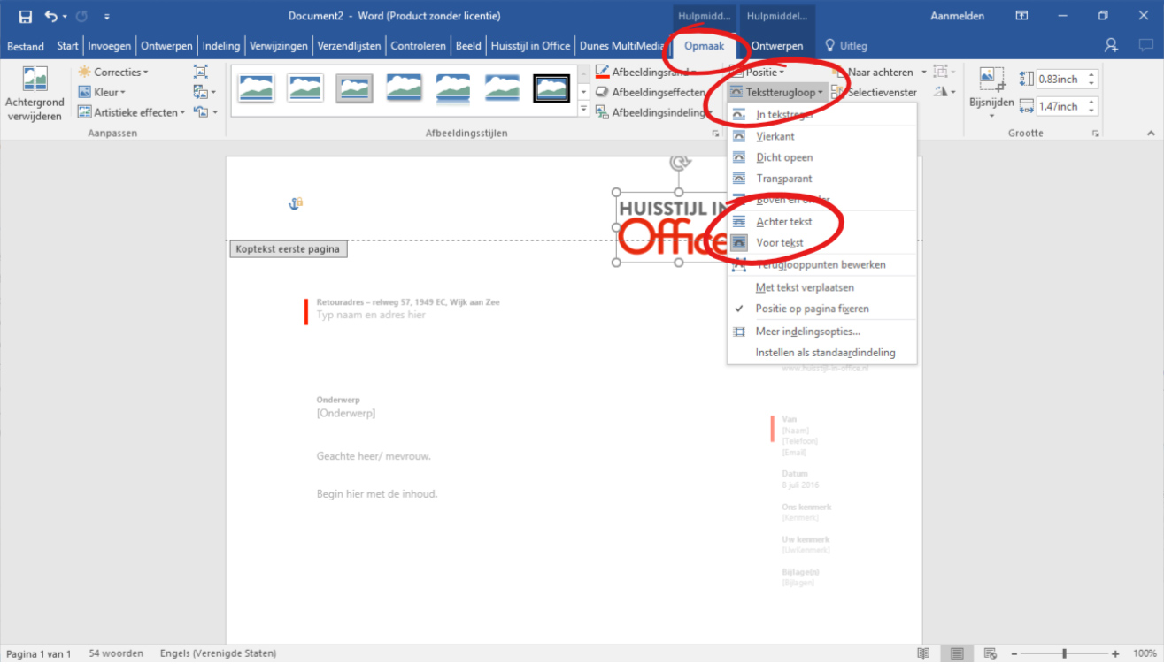The width and height of the screenshot is (1164, 664).
Task: Click Koptekst eerste pagina label
Action: 288,249
